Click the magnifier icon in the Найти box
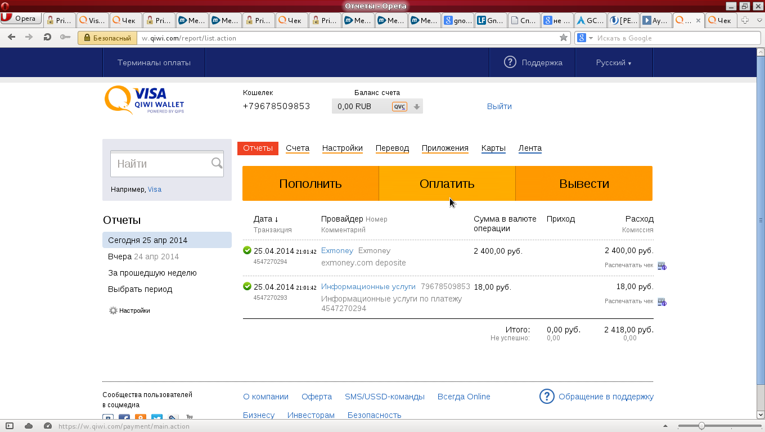The height and width of the screenshot is (432, 765). tap(217, 163)
